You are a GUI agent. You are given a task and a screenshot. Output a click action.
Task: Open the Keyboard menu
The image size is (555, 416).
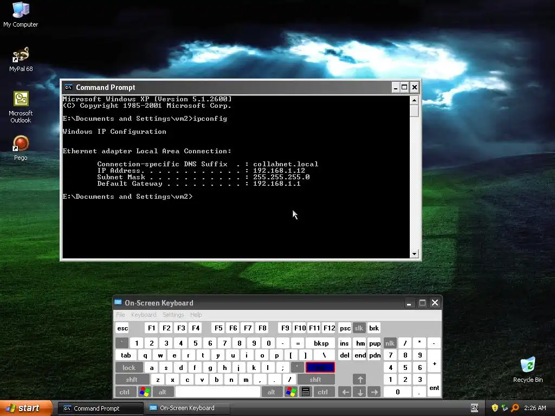click(x=143, y=315)
